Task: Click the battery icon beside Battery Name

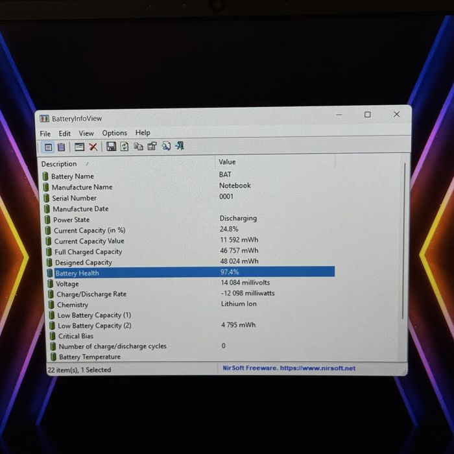Action: click(45, 176)
